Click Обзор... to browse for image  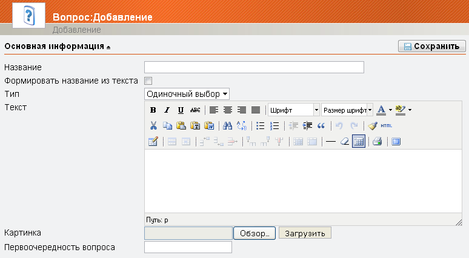pos(254,233)
